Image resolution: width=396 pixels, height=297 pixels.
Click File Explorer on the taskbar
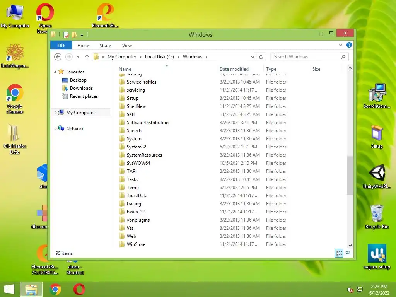[31, 289]
